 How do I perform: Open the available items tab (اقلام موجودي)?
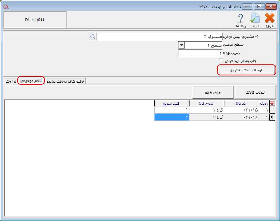(31, 81)
